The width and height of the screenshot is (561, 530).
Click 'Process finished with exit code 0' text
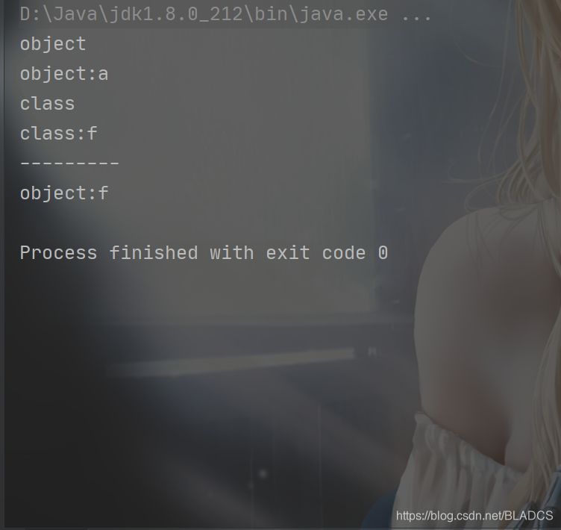(204, 253)
